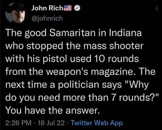Screen dimensions: 162x130
Task: Open the @johnrich handle link
Action: (x=47, y=18)
